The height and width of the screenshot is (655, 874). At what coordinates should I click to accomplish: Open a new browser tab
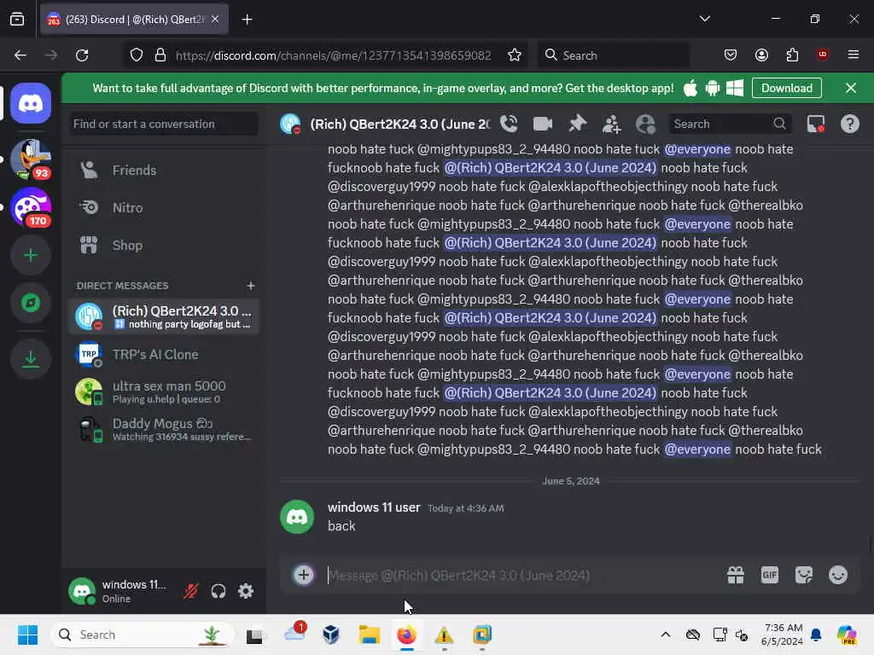click(x=247, y=20)
